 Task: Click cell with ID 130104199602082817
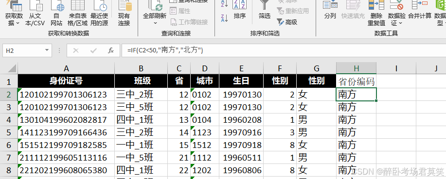point(66,120)
